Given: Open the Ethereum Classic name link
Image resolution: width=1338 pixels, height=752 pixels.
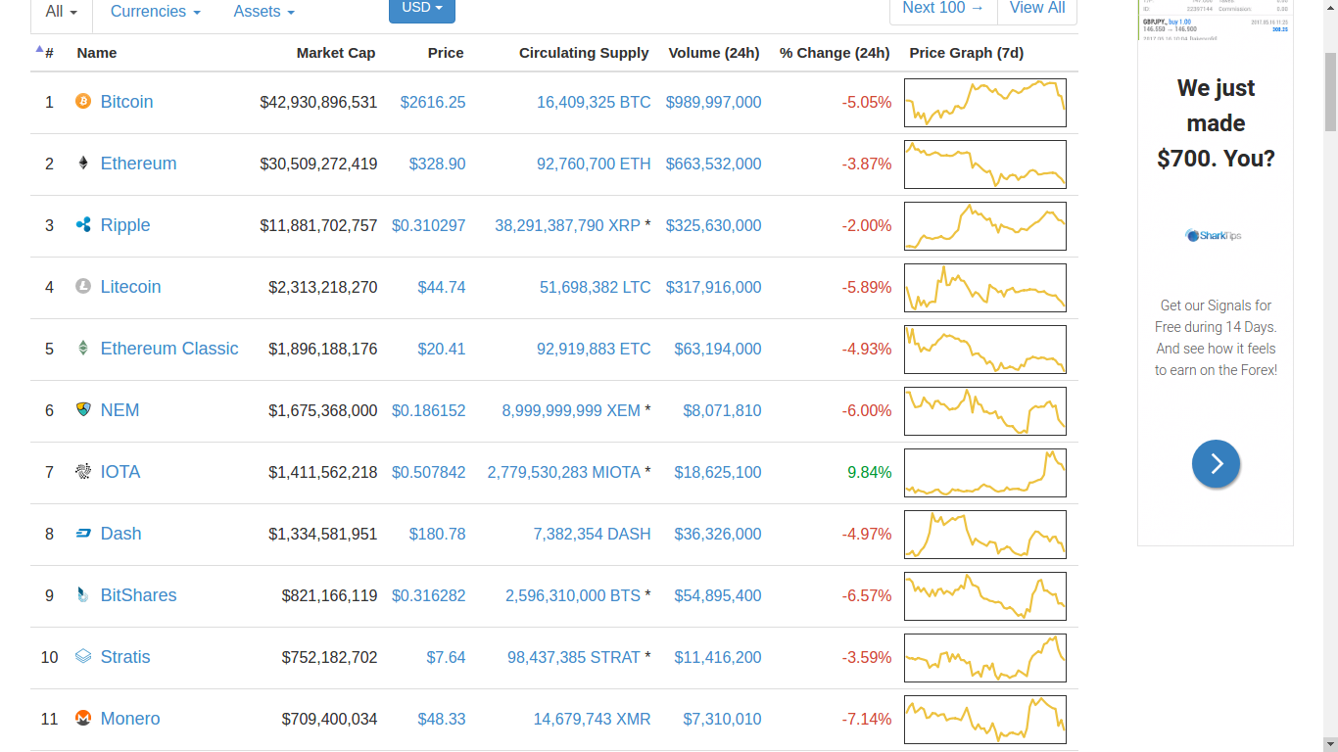Looking at the screenshot, I should coord(169,349).
